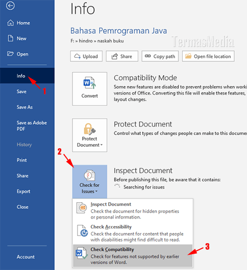Click the Home house icon

[x=10, y=23]
